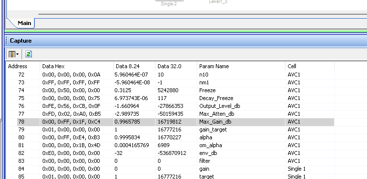This screenshot has height=179, width=367.
Task: Select the nm1 parameter name
Action: click(x=204, y=82)
